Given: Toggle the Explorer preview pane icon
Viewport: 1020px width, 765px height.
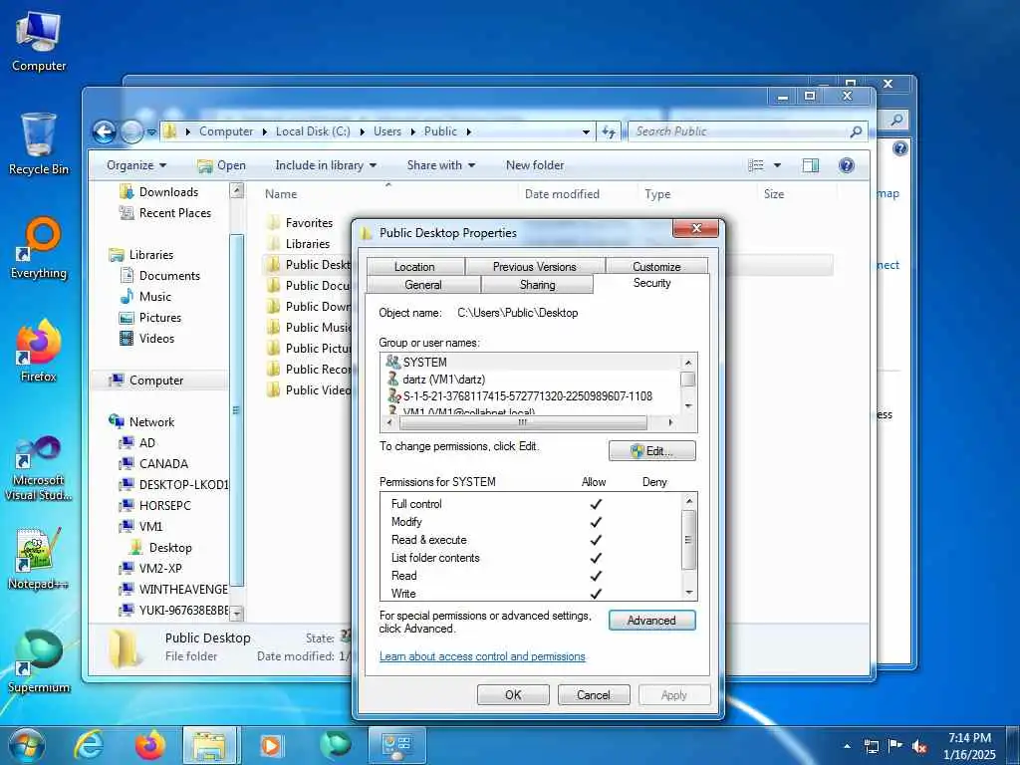Looking at the screenshot, I should 811,165.
